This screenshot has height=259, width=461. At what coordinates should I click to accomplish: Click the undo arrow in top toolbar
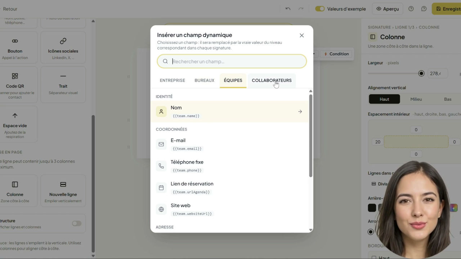coord(288,9)
